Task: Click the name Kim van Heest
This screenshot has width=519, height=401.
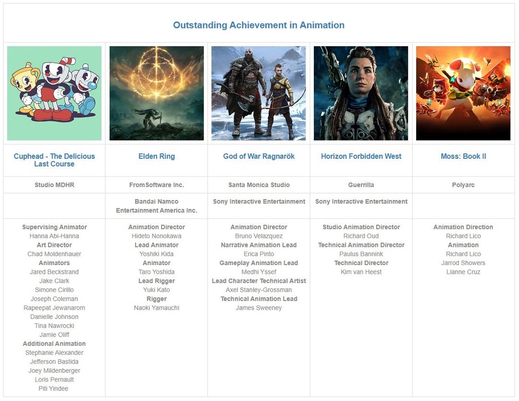Action: click(x=361, y=272)
